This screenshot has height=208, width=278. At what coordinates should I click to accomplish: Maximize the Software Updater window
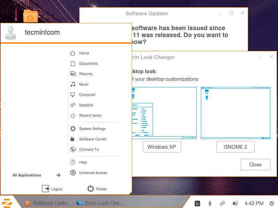point(231,13)
